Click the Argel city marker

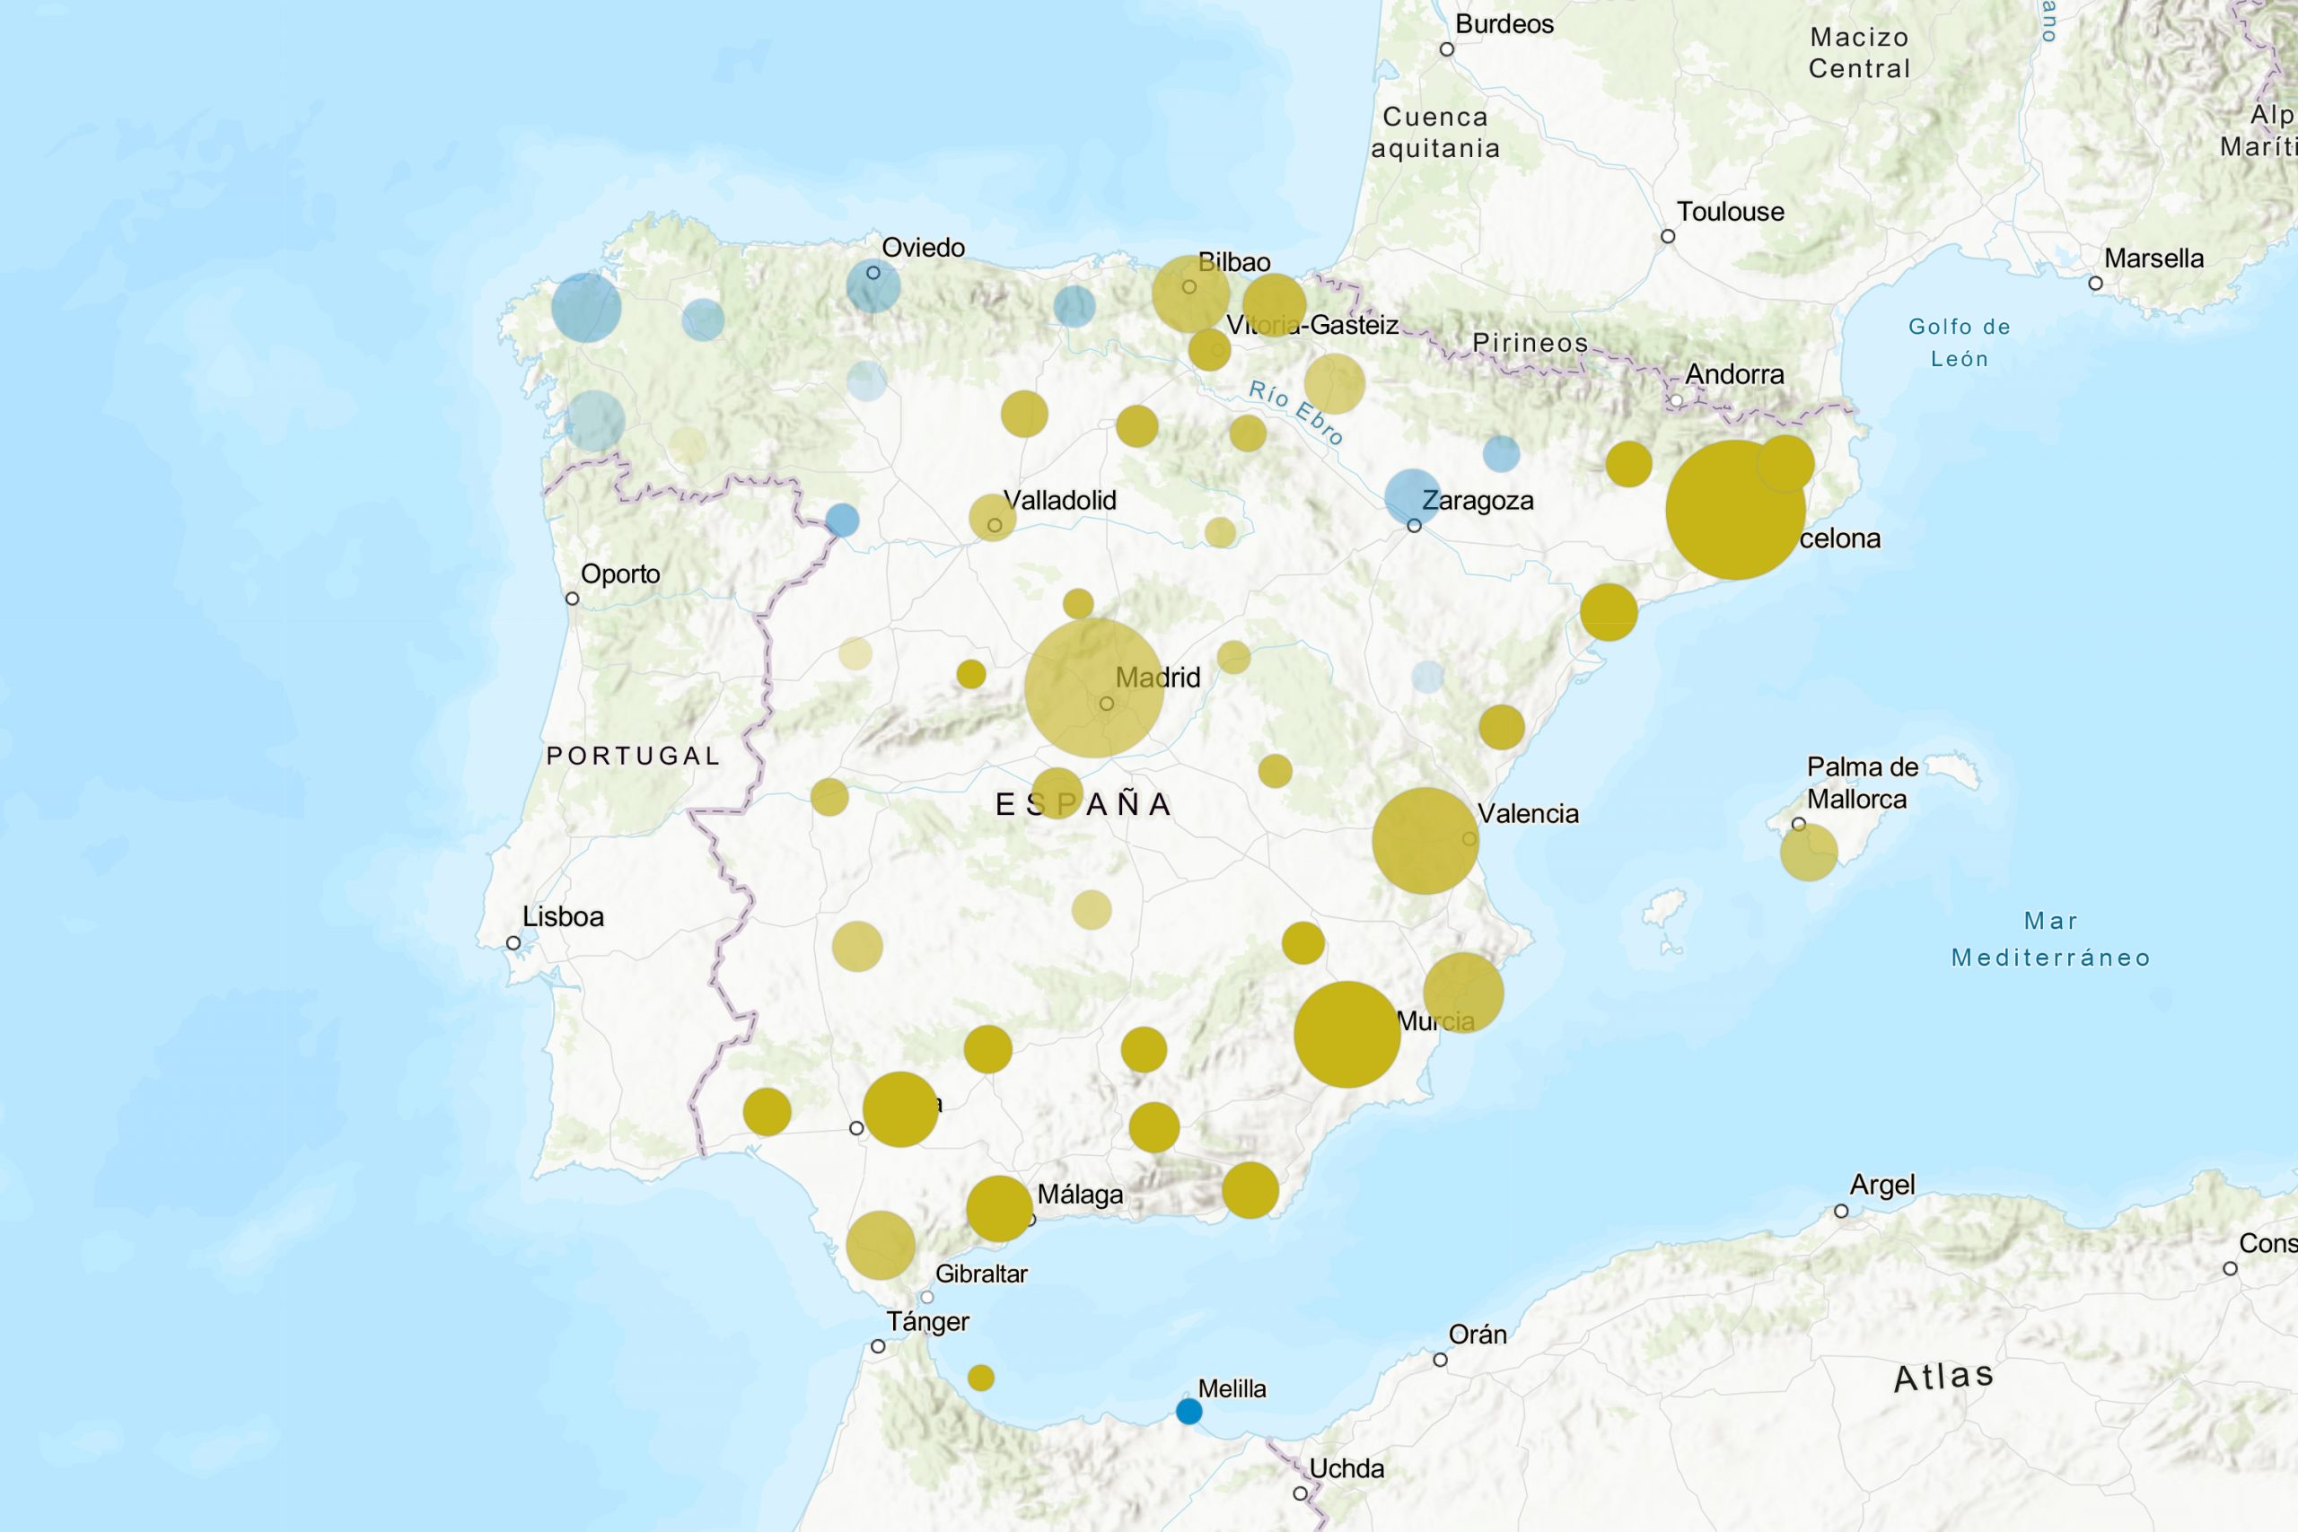[1841, 1212]
